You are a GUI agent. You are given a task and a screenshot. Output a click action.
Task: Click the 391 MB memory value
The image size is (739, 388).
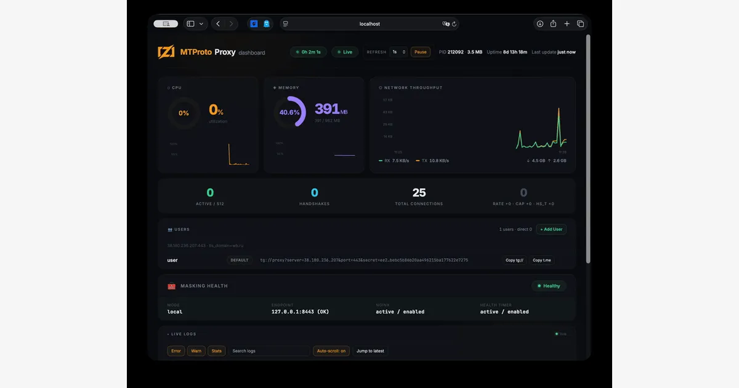coord(331,109)
